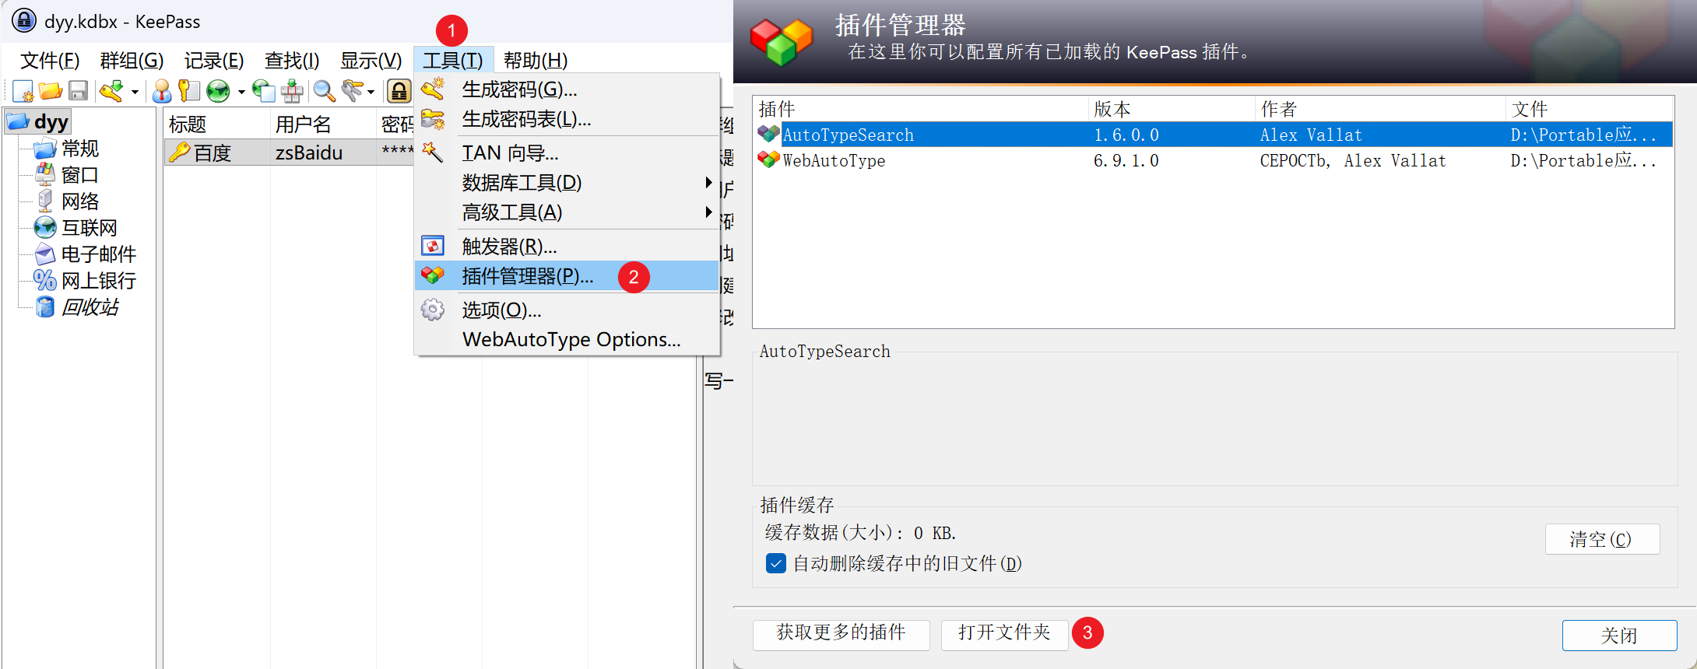Click the 文件 column header
This screenshot has height=669, width=1697.
point(1589,109)
